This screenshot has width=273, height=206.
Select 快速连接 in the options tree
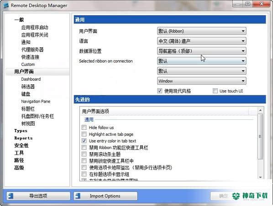pos(30,57)
